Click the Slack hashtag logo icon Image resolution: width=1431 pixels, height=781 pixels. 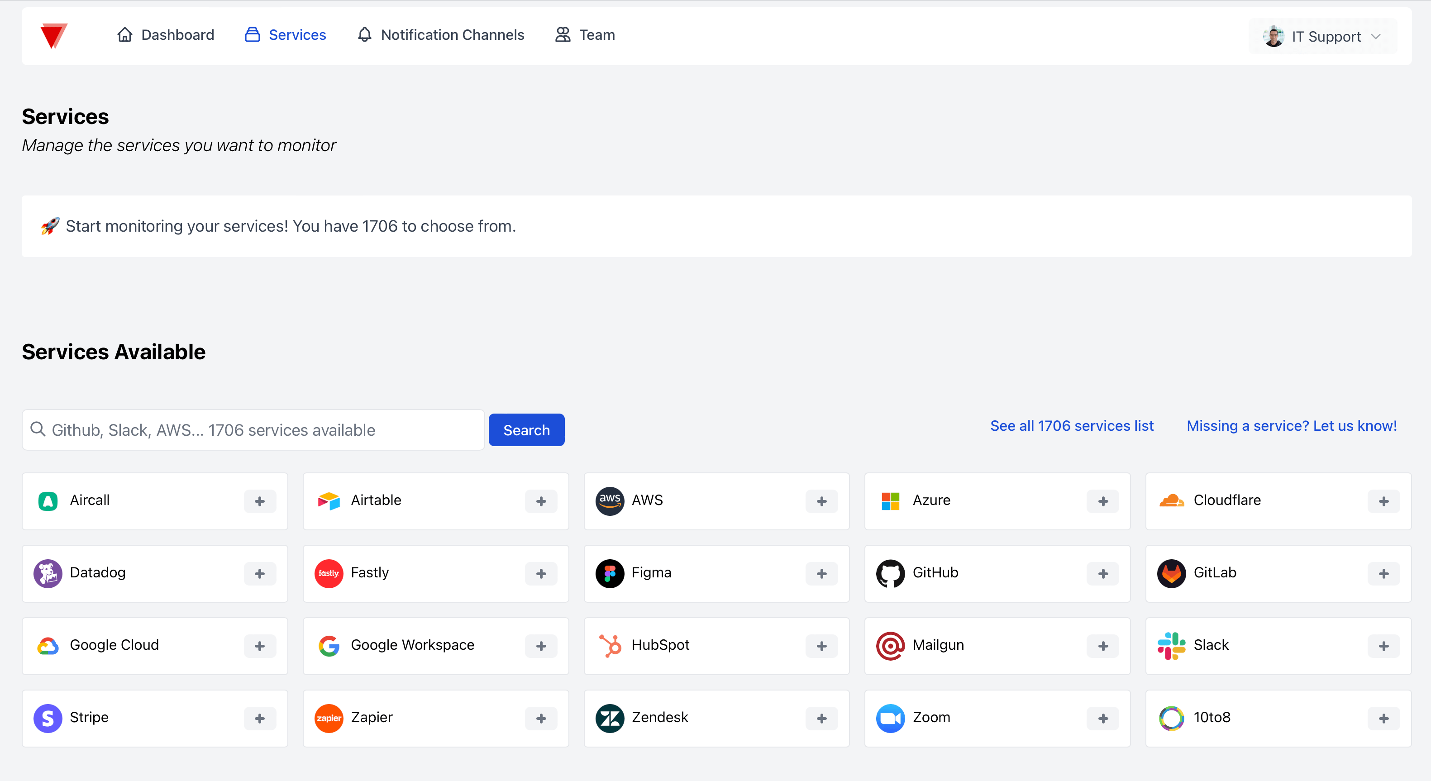pyautogui.click(x=1172, y=646)
